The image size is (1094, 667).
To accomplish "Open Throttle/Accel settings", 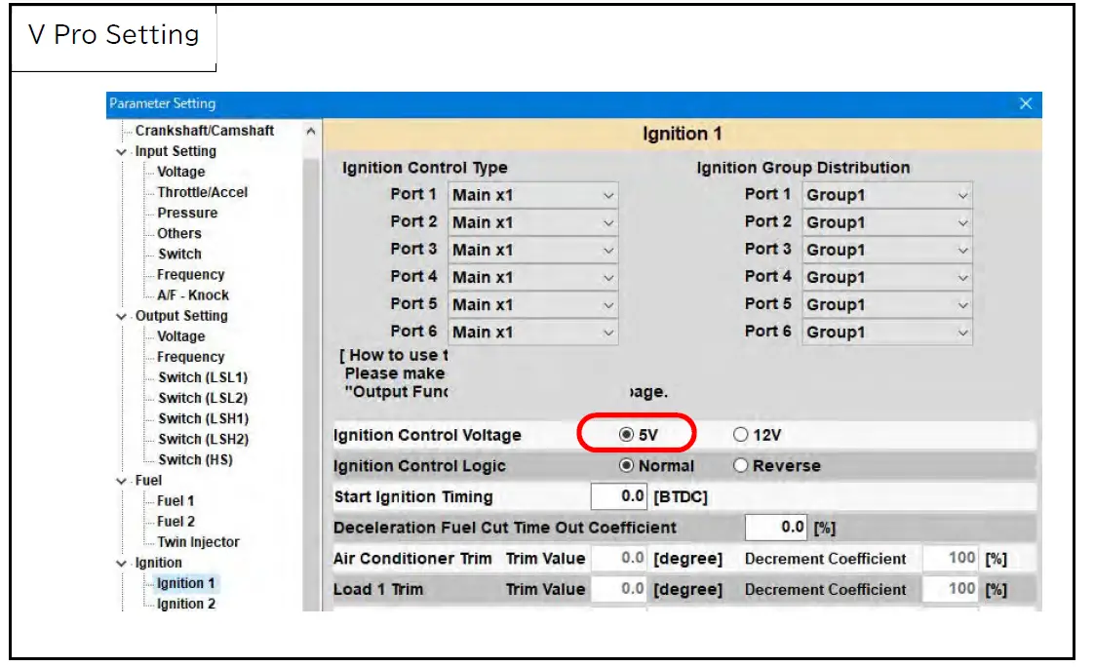I will pos(203,192).
